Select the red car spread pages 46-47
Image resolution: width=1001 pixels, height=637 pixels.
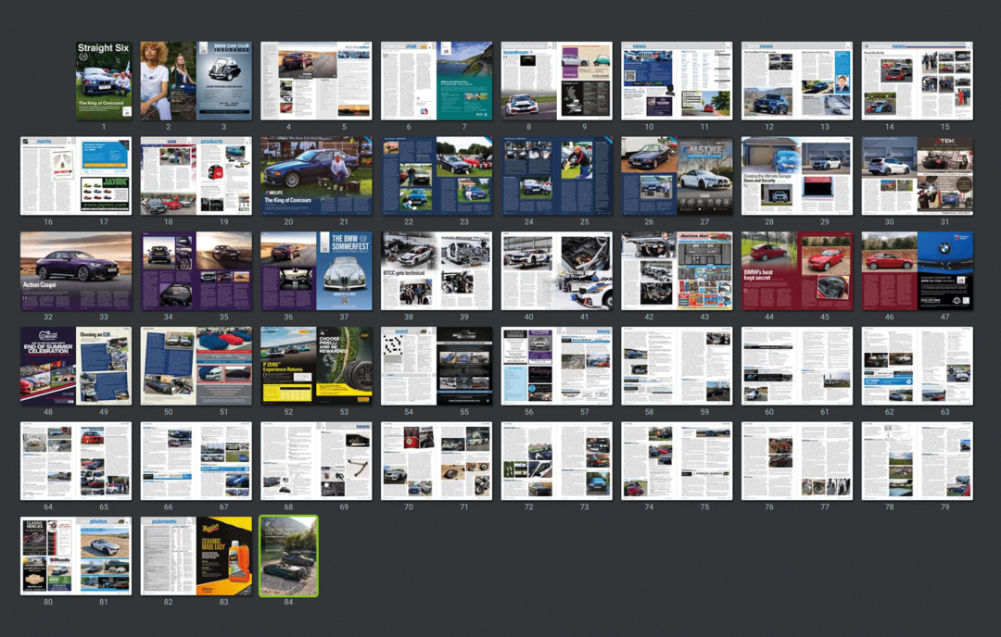click(x=918, y=271)
